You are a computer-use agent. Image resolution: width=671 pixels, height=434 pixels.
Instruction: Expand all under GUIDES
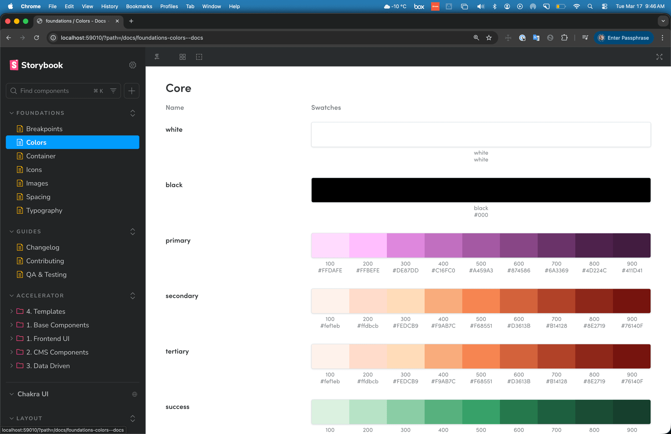[133, 231]
